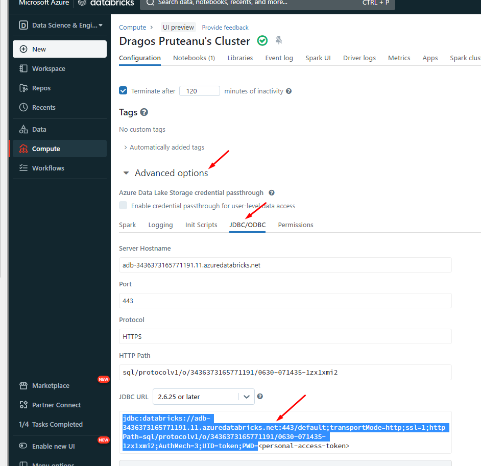Image resolution: width=481 pixels, height=466 pixels.
Task: Switch to the Permissions tab
Action: tap(295, 225)
